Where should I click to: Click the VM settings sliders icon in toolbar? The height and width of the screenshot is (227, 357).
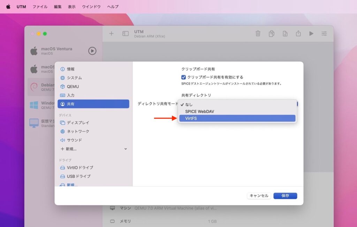[324, 33]
